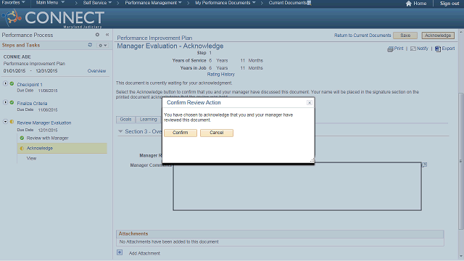Click the Acknowledge button at top right
This screenshot has height=261, width=464.
pyautogui.click(x=438, y=36)
